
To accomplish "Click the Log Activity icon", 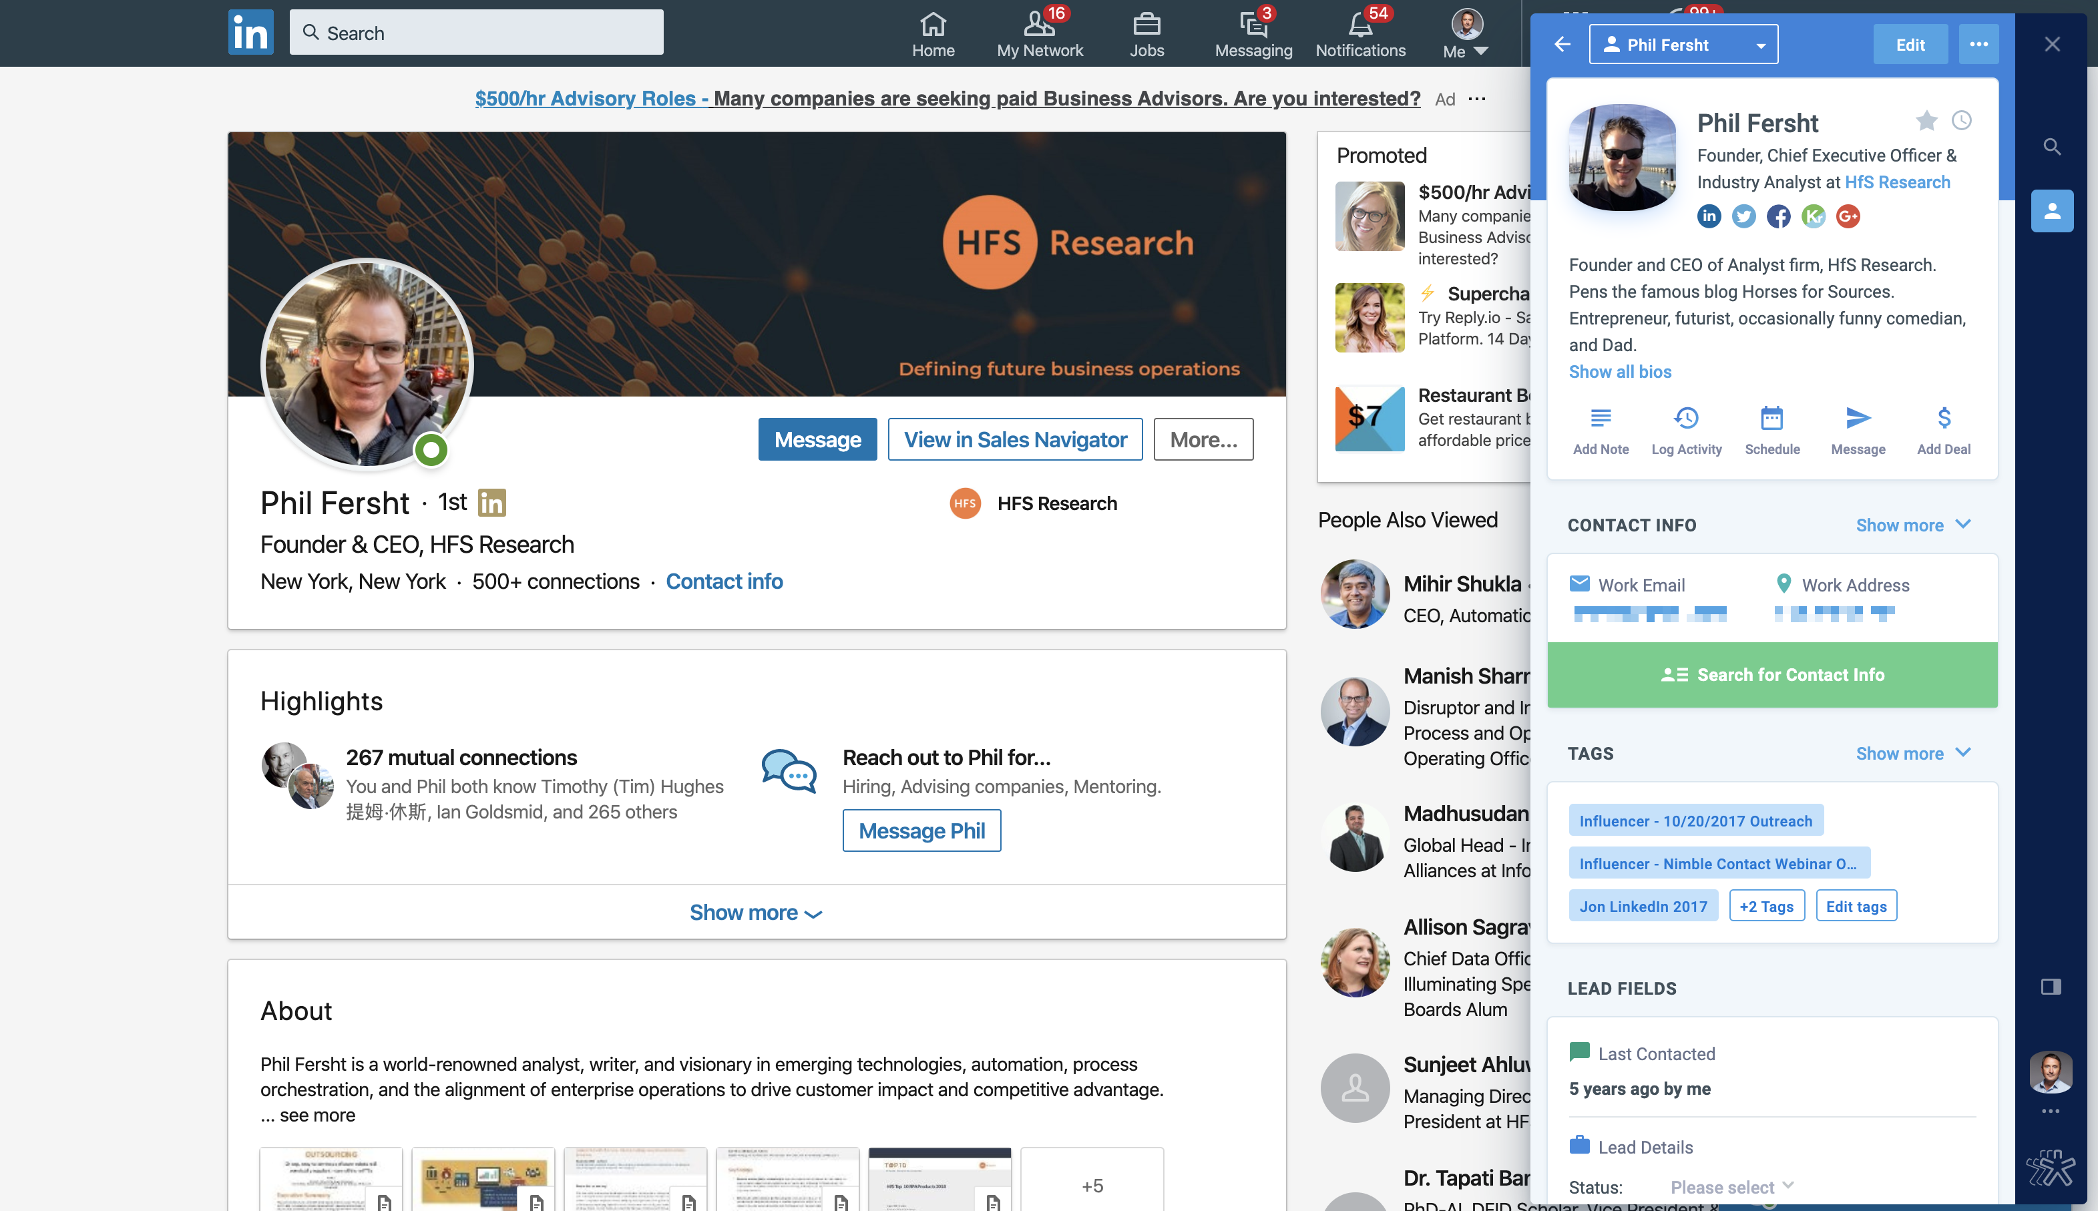I will click(1686, 417).
